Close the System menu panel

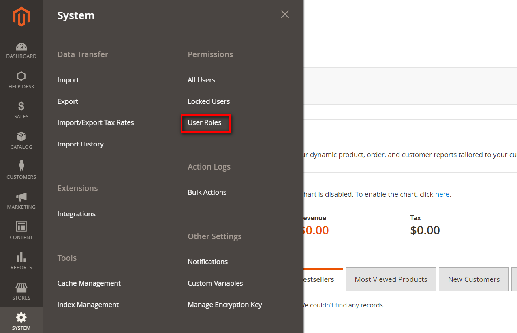click(285, 15)
